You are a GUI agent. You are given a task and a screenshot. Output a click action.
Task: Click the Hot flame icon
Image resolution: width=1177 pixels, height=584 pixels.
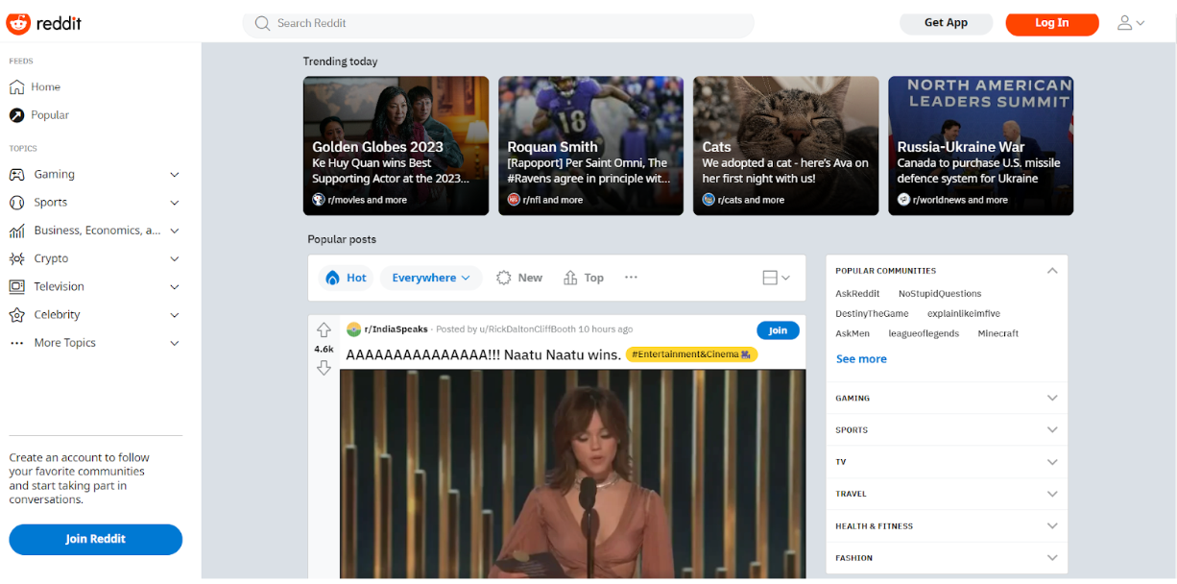(x=332, y=278)
